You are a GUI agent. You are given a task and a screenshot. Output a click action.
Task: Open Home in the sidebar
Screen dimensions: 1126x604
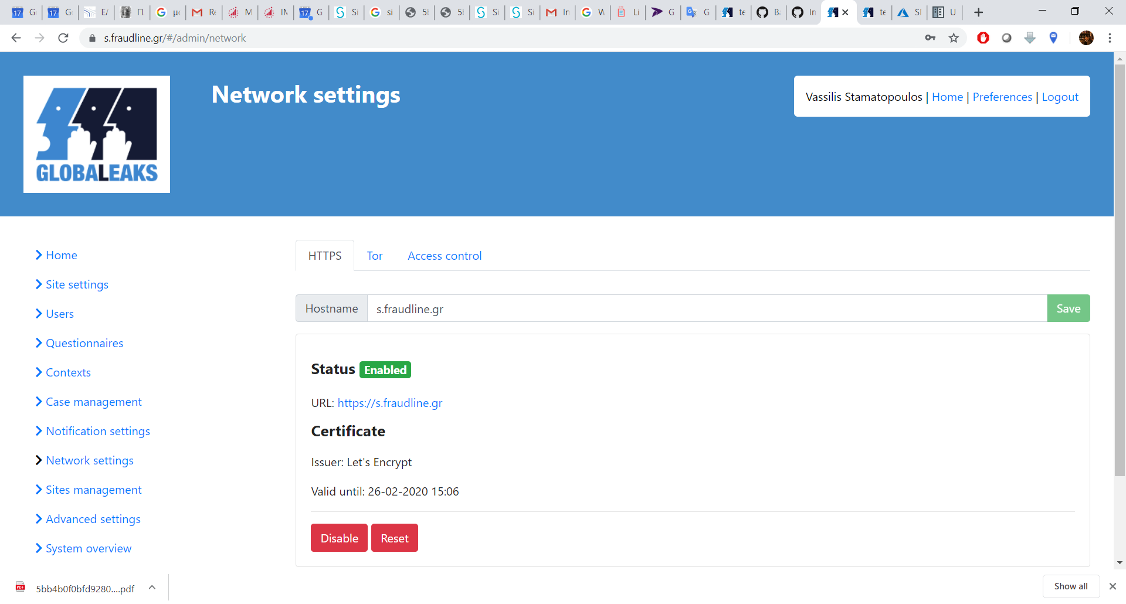point(62,255)
